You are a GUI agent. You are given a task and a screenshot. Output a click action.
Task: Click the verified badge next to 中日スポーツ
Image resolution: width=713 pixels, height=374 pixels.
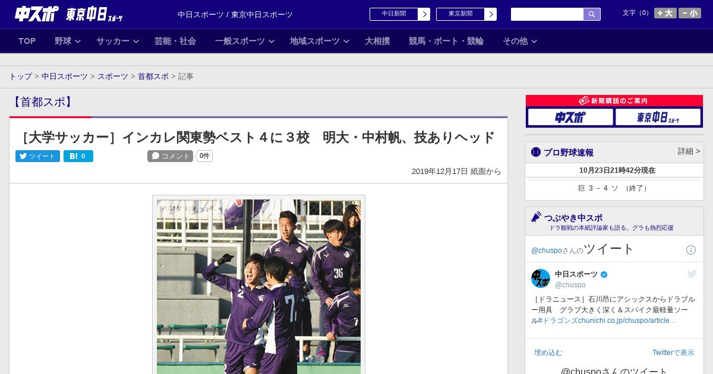[x=604, y=274]
